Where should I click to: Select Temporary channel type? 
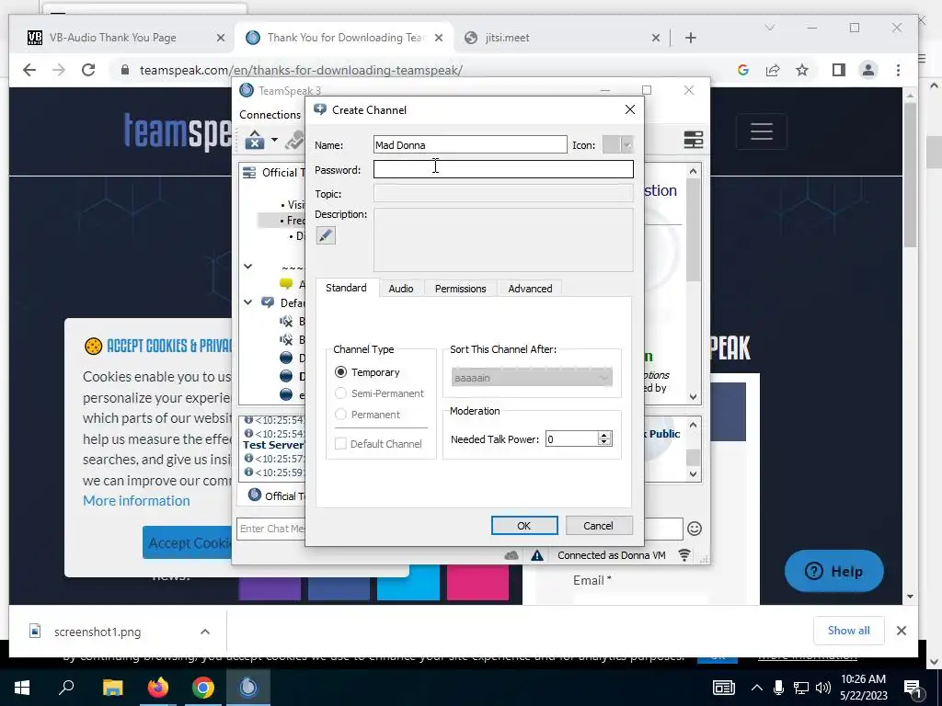click(367, 372)
